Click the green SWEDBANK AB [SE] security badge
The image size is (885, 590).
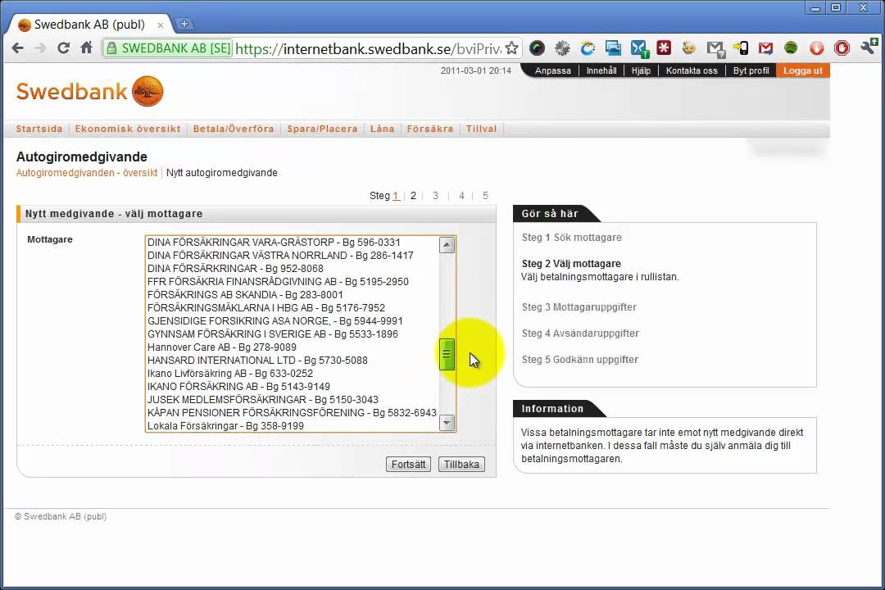pyautogui.click(x=168, y=48)
